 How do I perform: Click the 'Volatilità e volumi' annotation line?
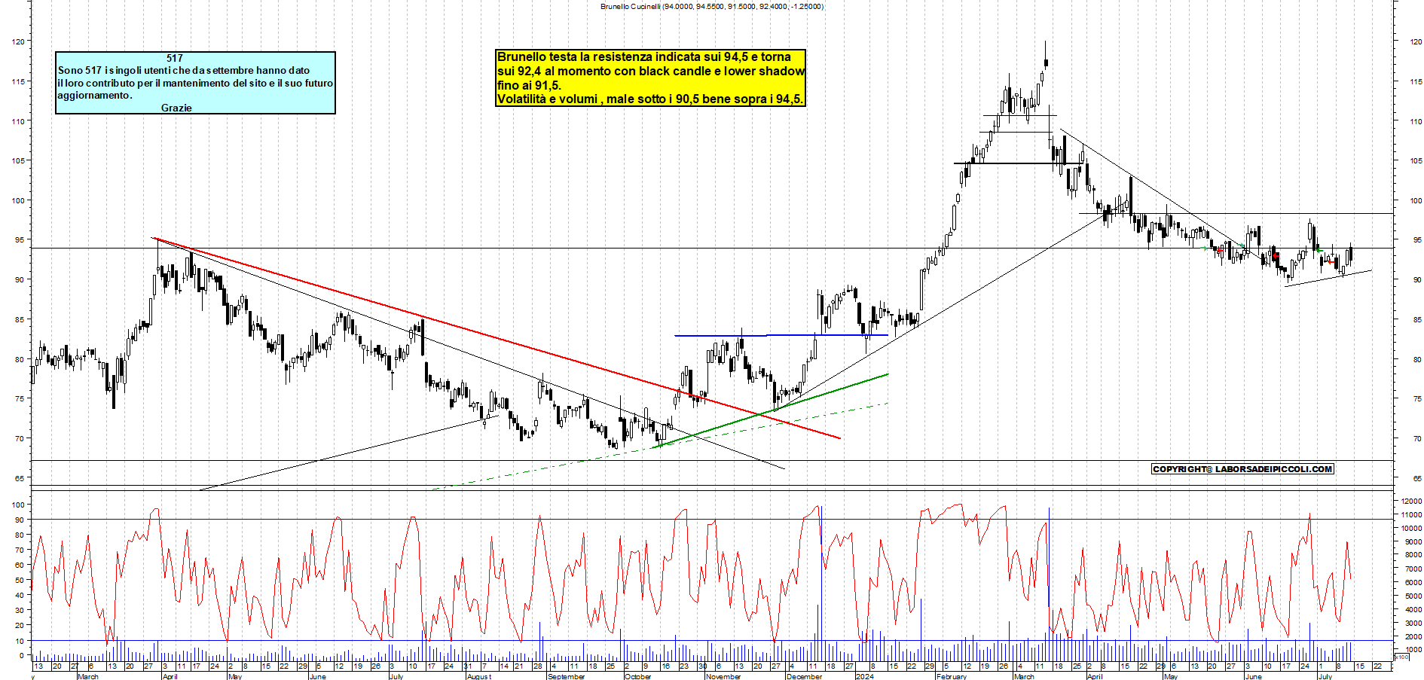650,99
